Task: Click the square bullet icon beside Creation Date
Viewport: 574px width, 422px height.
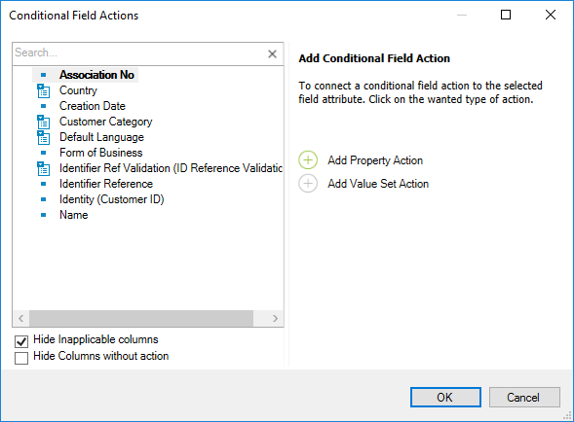Action: click(43, 106)
